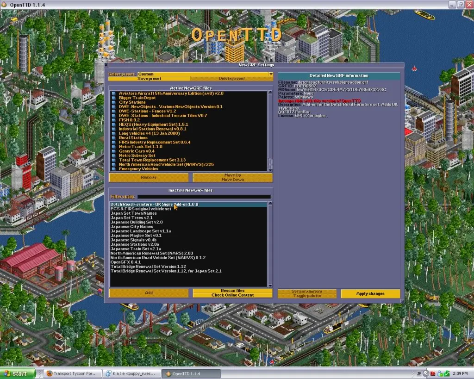474x379 pixels.
Task: Click the OpenTTD 1.1.4 taskbar button
Action: point(191,374)
